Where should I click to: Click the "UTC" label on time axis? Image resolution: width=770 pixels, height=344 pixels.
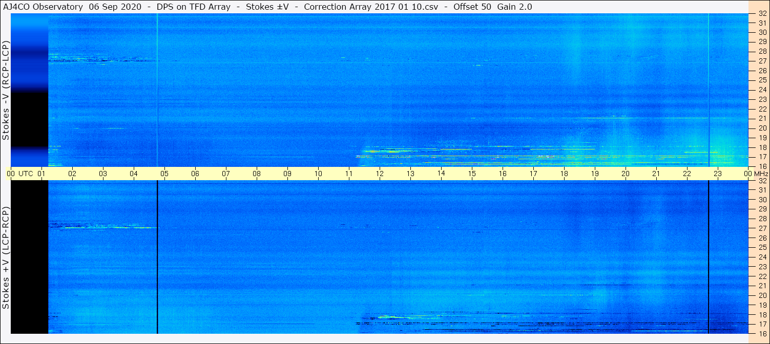click(26, 174)
